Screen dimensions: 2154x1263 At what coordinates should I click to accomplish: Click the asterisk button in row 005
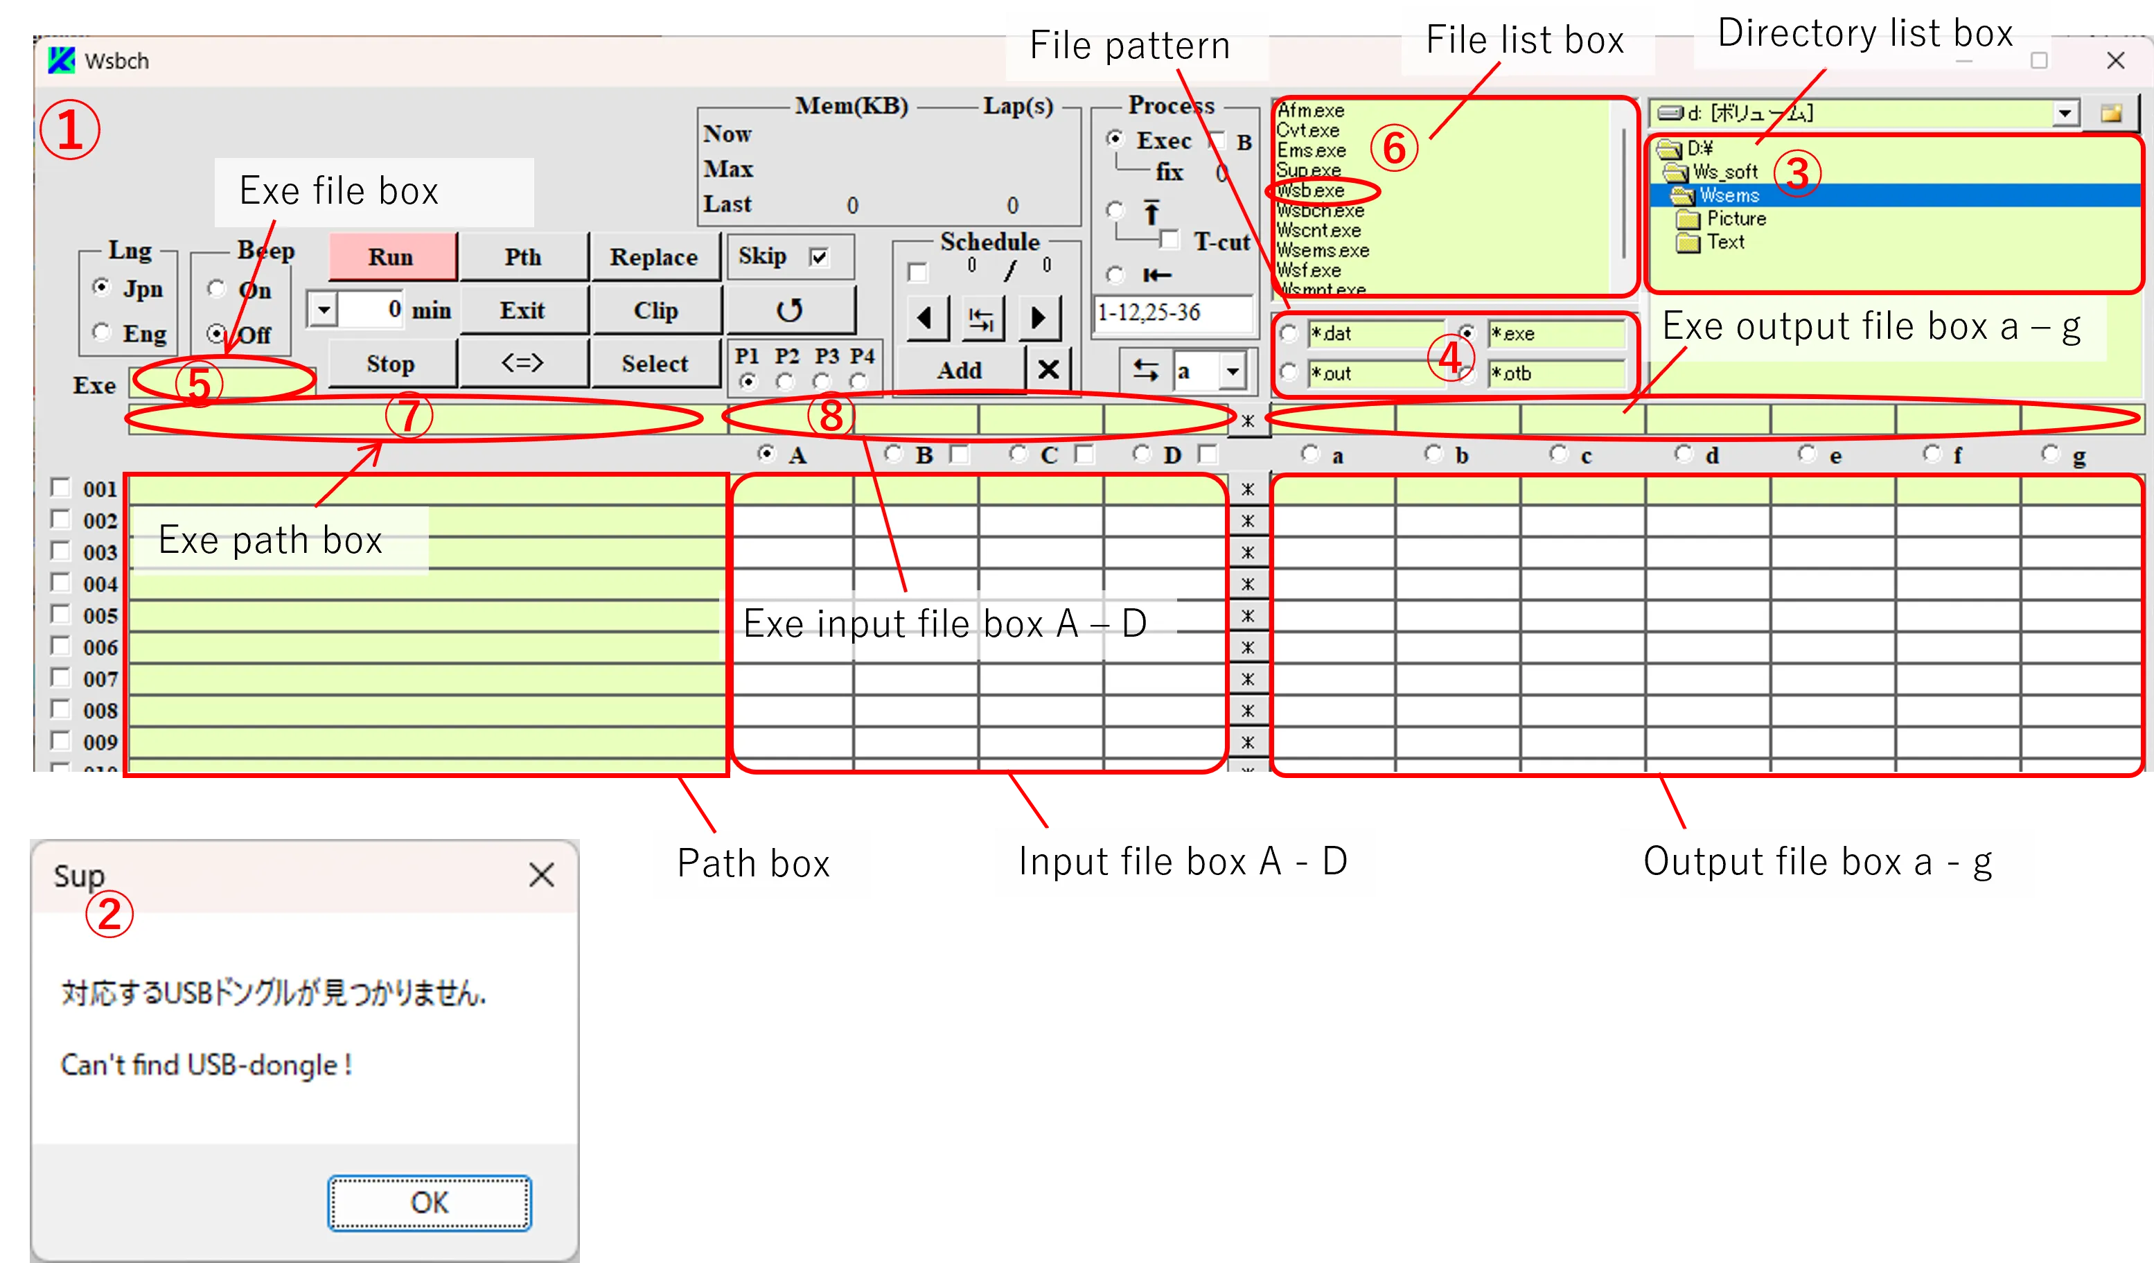(x=1247, y=616)
